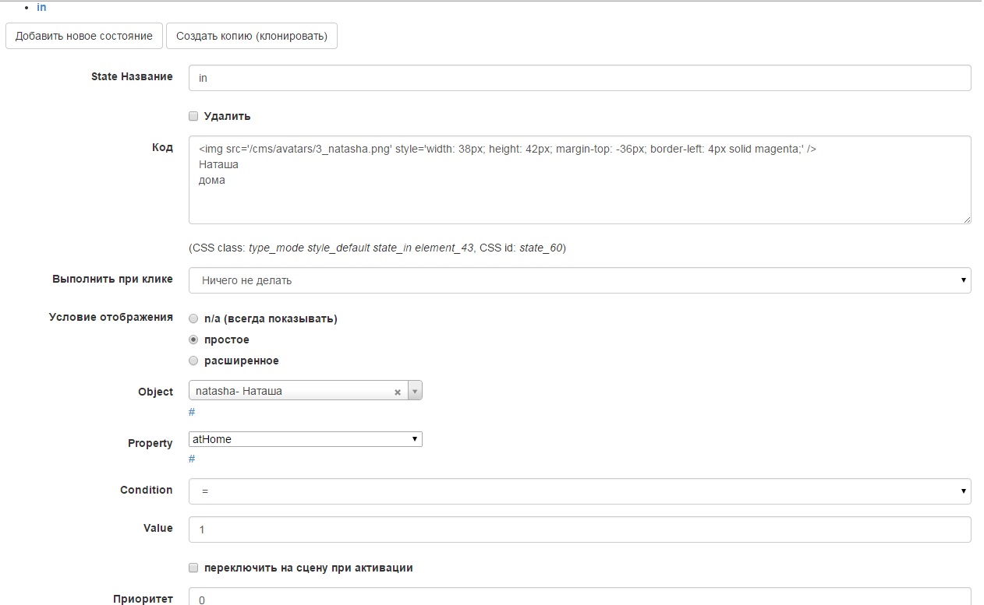Viewport: 984px width, 605px height.
Task: Expand the Condition dropdown
Action: 579,491
